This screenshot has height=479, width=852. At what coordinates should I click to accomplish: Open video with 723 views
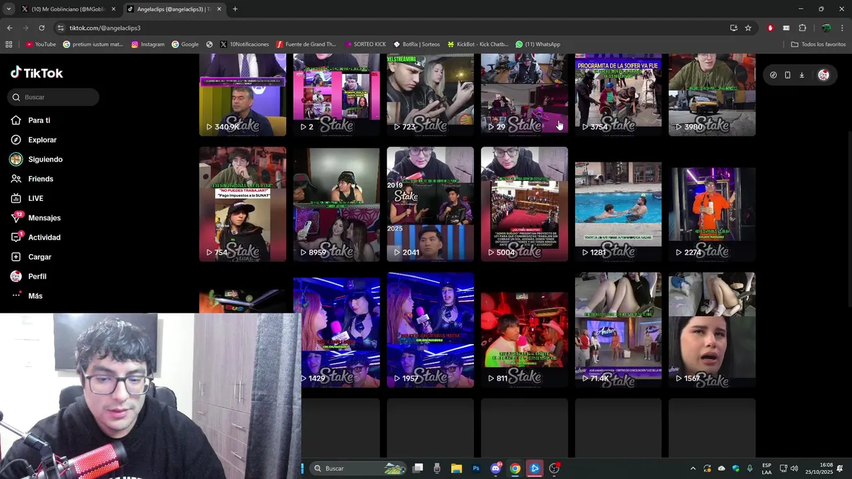(x=430, y=94)
